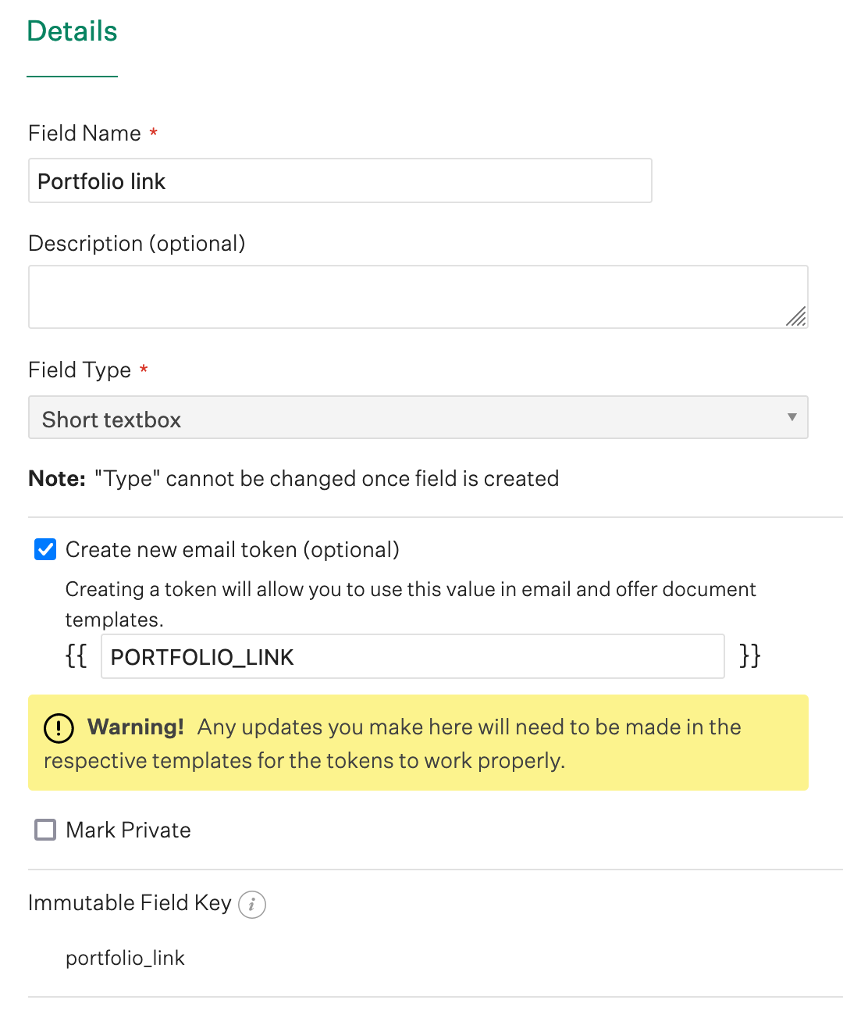Click the PORTFOLIO_LINK token input field
Image resolution: width=843 pixels, height=1025 pixels.
(412, 656)
